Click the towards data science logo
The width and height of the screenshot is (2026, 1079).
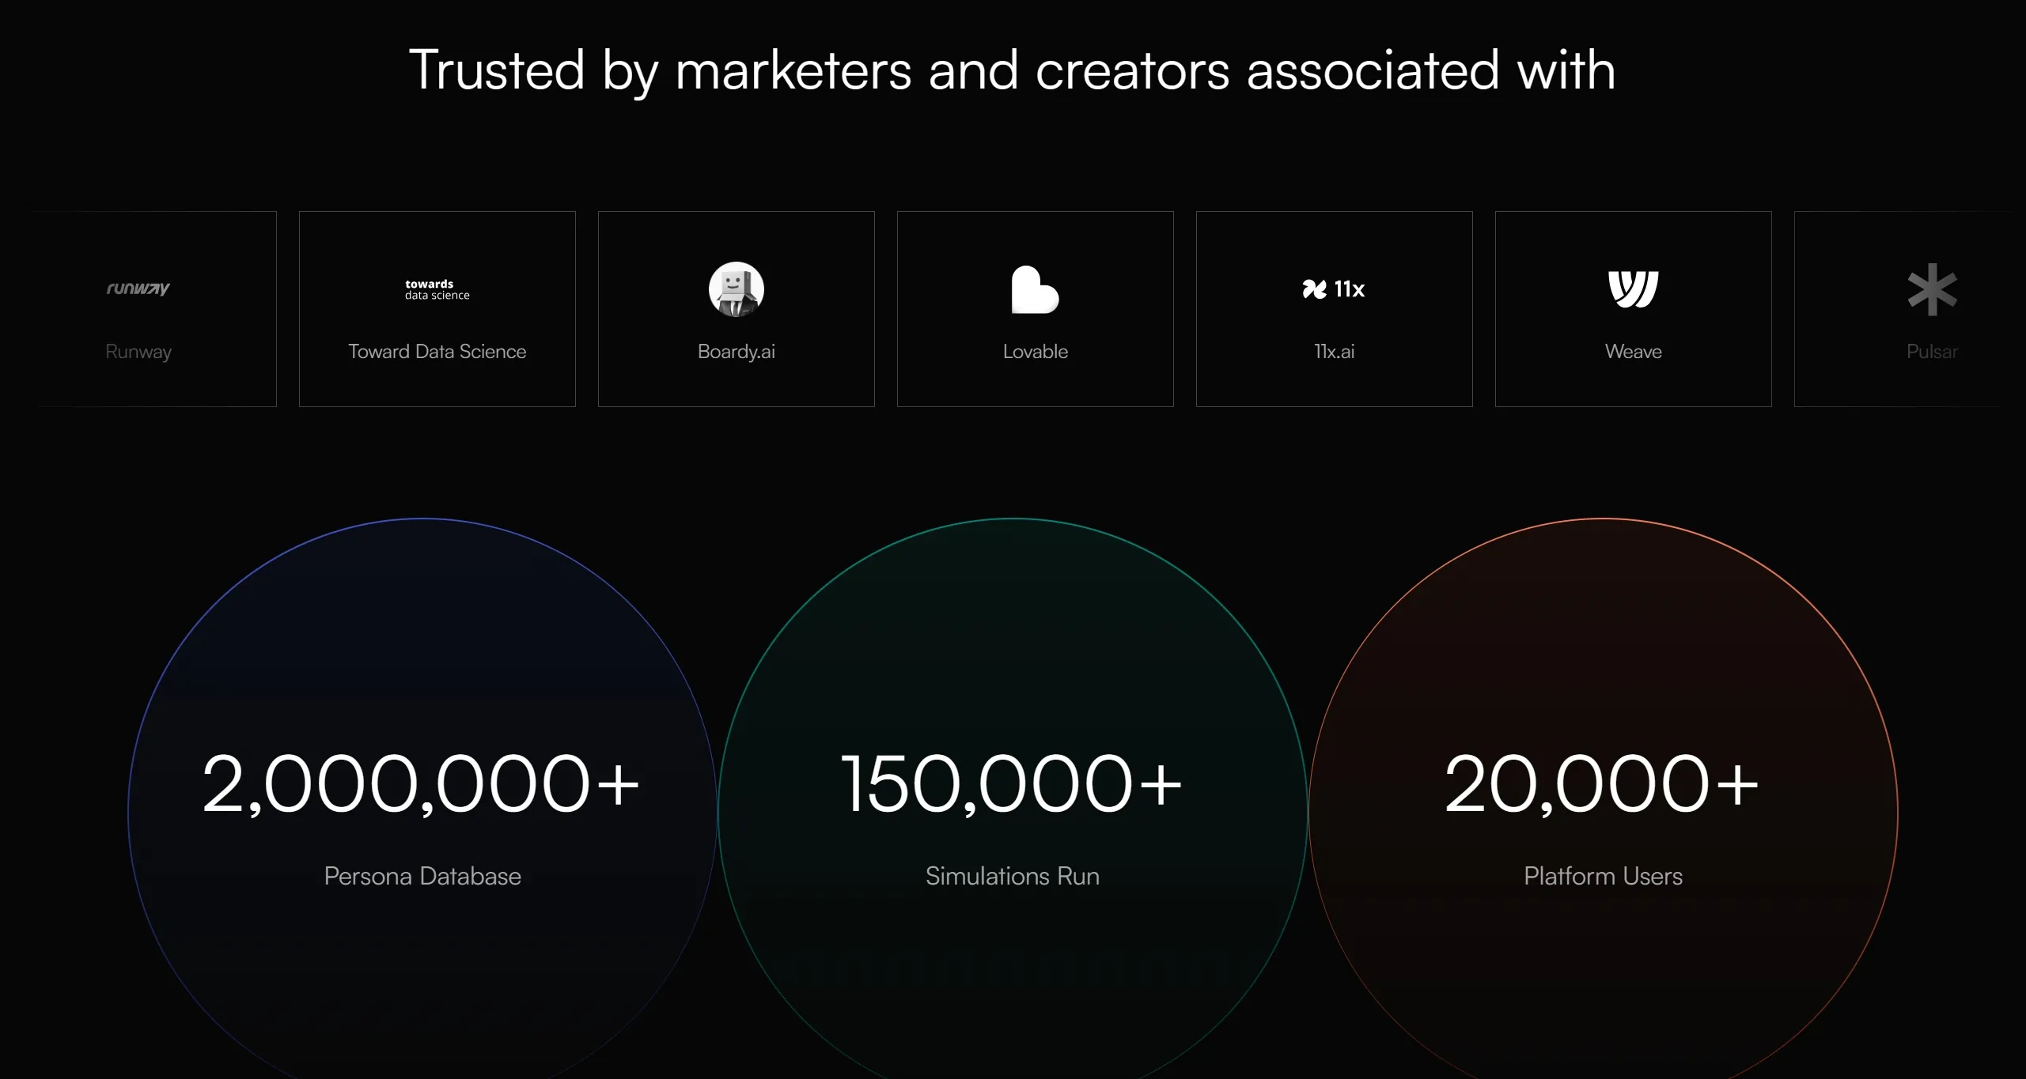point(437,289)
